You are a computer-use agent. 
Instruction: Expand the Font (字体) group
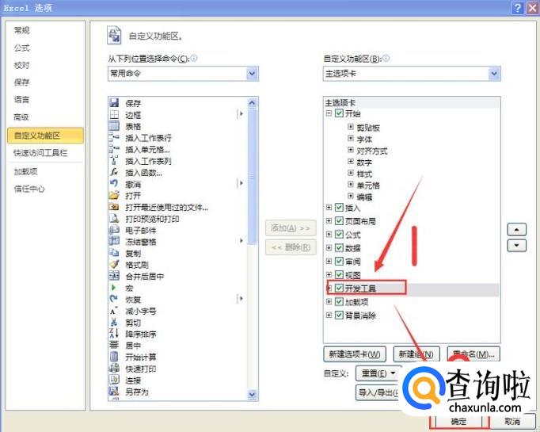pyautogui.click(x=351, y=138)
